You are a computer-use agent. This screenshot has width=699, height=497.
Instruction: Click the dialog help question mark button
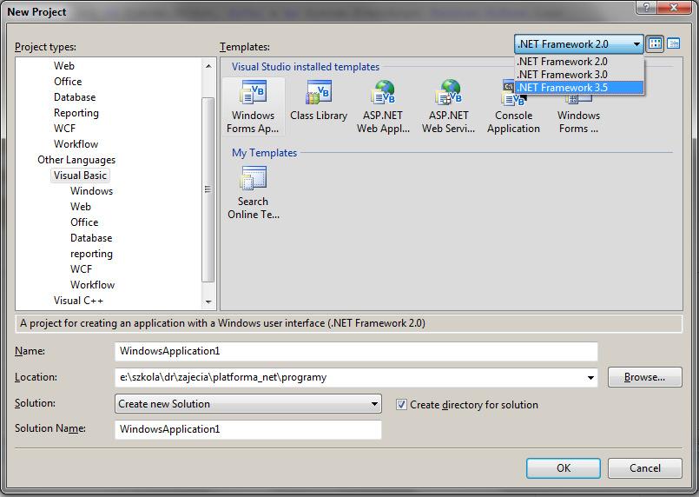tap(646, 7)
